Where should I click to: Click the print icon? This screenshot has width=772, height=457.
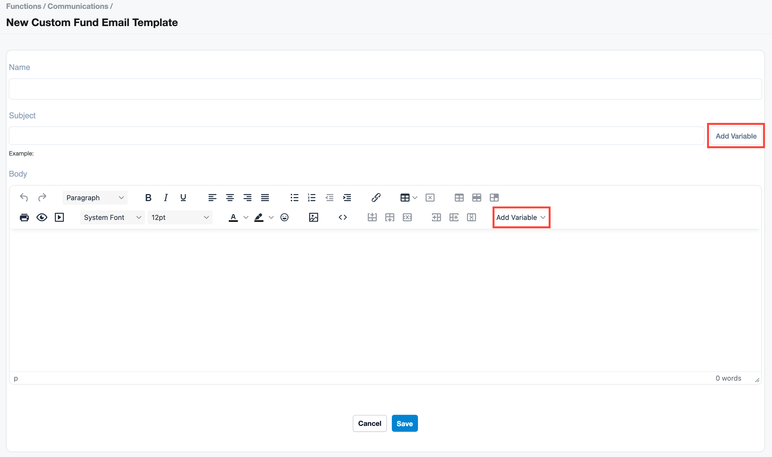click(24, 217)
